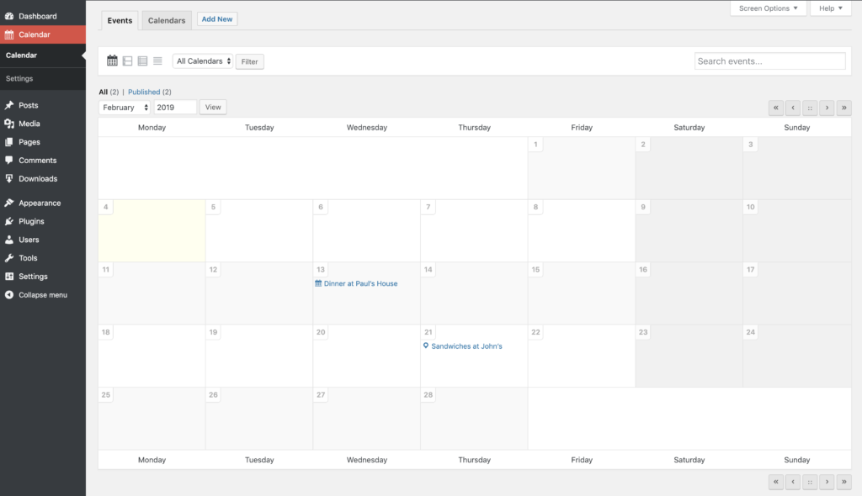Click the Search events field
This screenshot has height=496, width=862.
click(x=769, y=61)
